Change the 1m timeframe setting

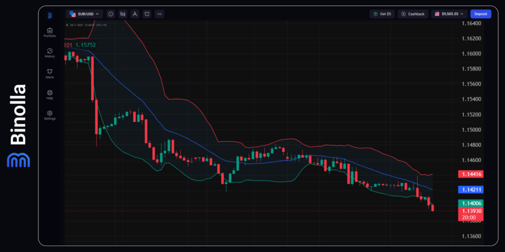click(x=159, y=14)
